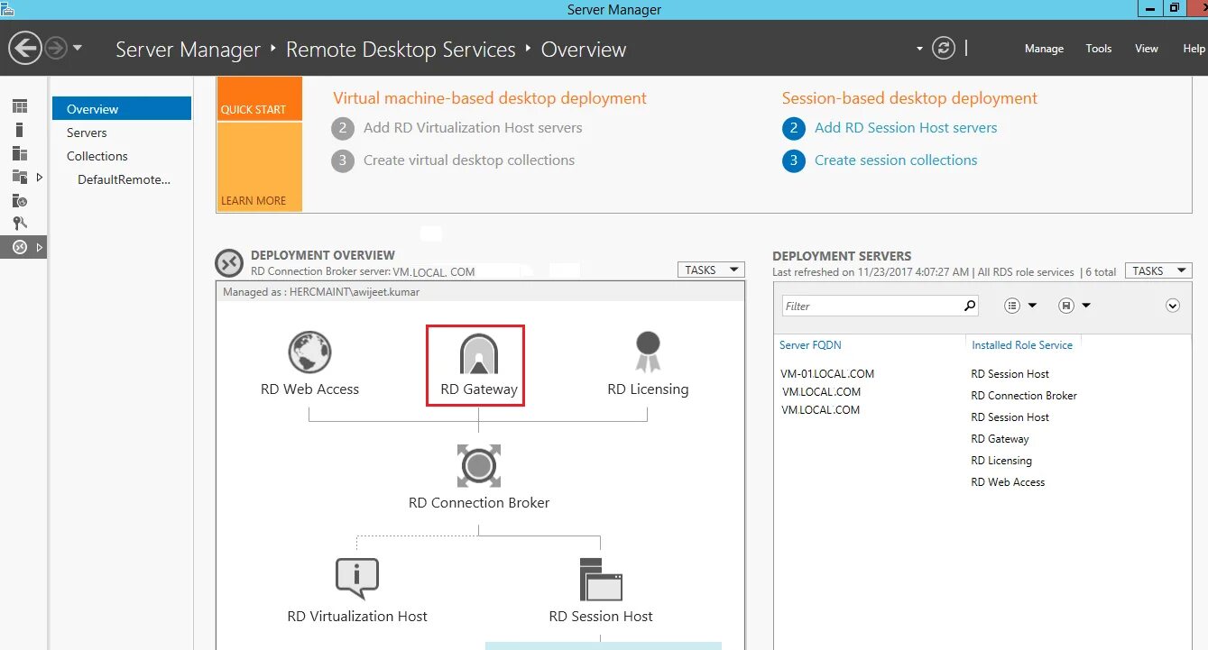This screenshot has width=1208, height=650.
Task: Open the IIS sidebar icon with globe
Action: (20, 201)
